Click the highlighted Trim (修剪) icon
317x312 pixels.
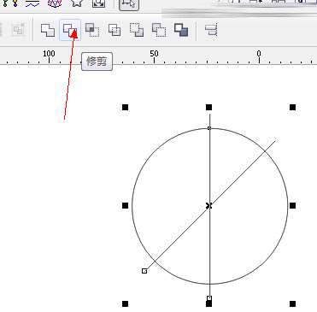[70, 30]
